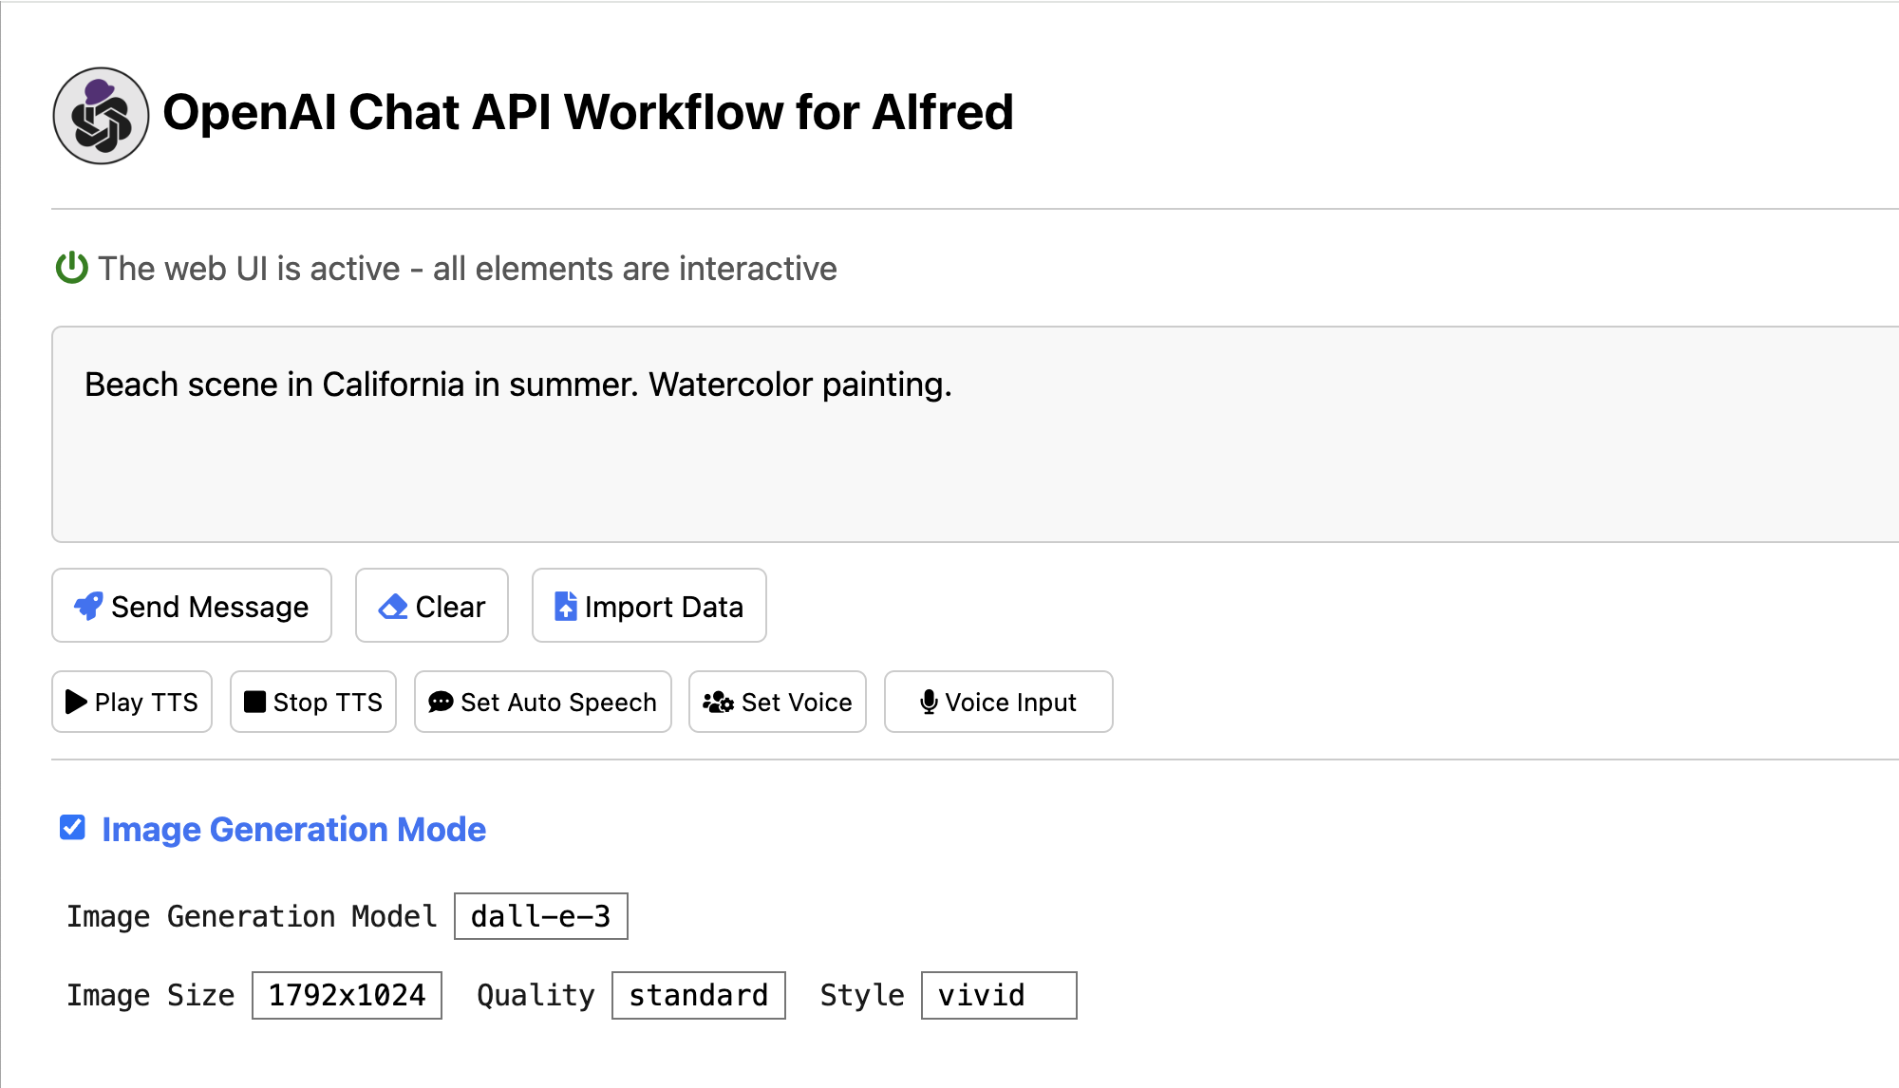Click the Clear button
The width and height of the screenshot is (1899, 1088).
[x=432, y=606]
